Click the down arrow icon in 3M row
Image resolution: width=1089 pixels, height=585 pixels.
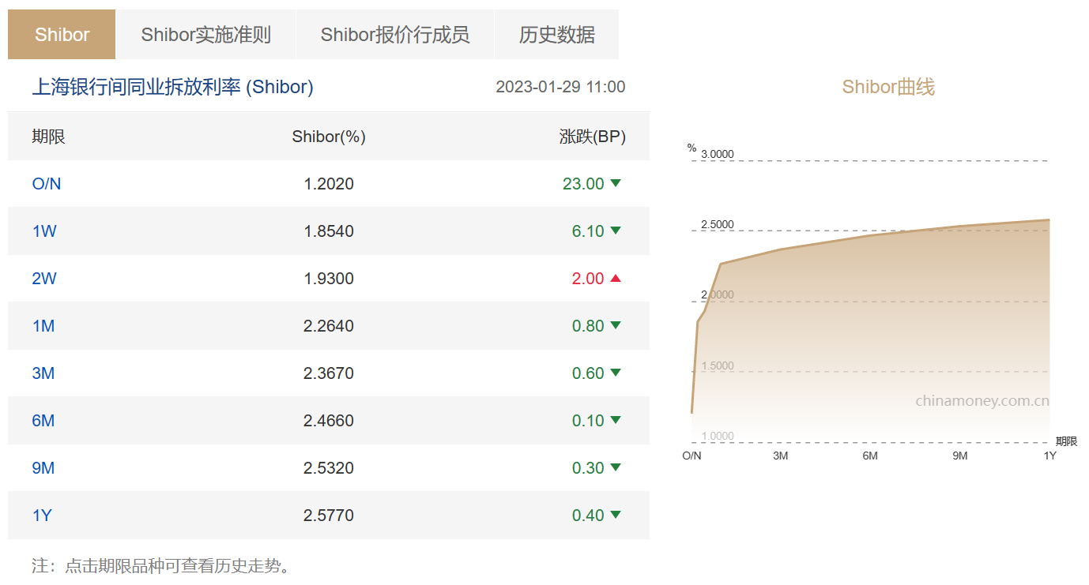616,373
